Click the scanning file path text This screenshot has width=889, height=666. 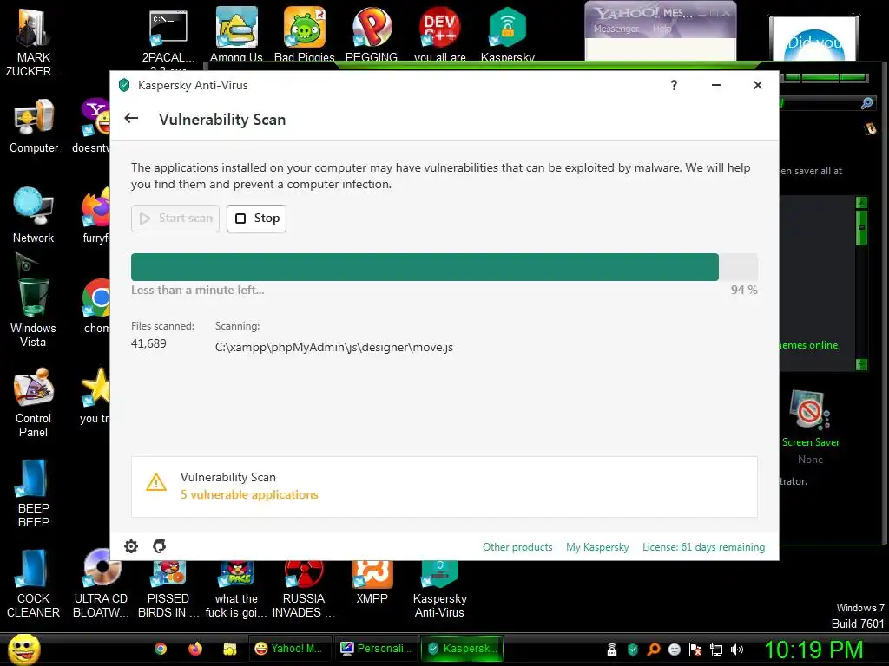(x=334, y=347)
